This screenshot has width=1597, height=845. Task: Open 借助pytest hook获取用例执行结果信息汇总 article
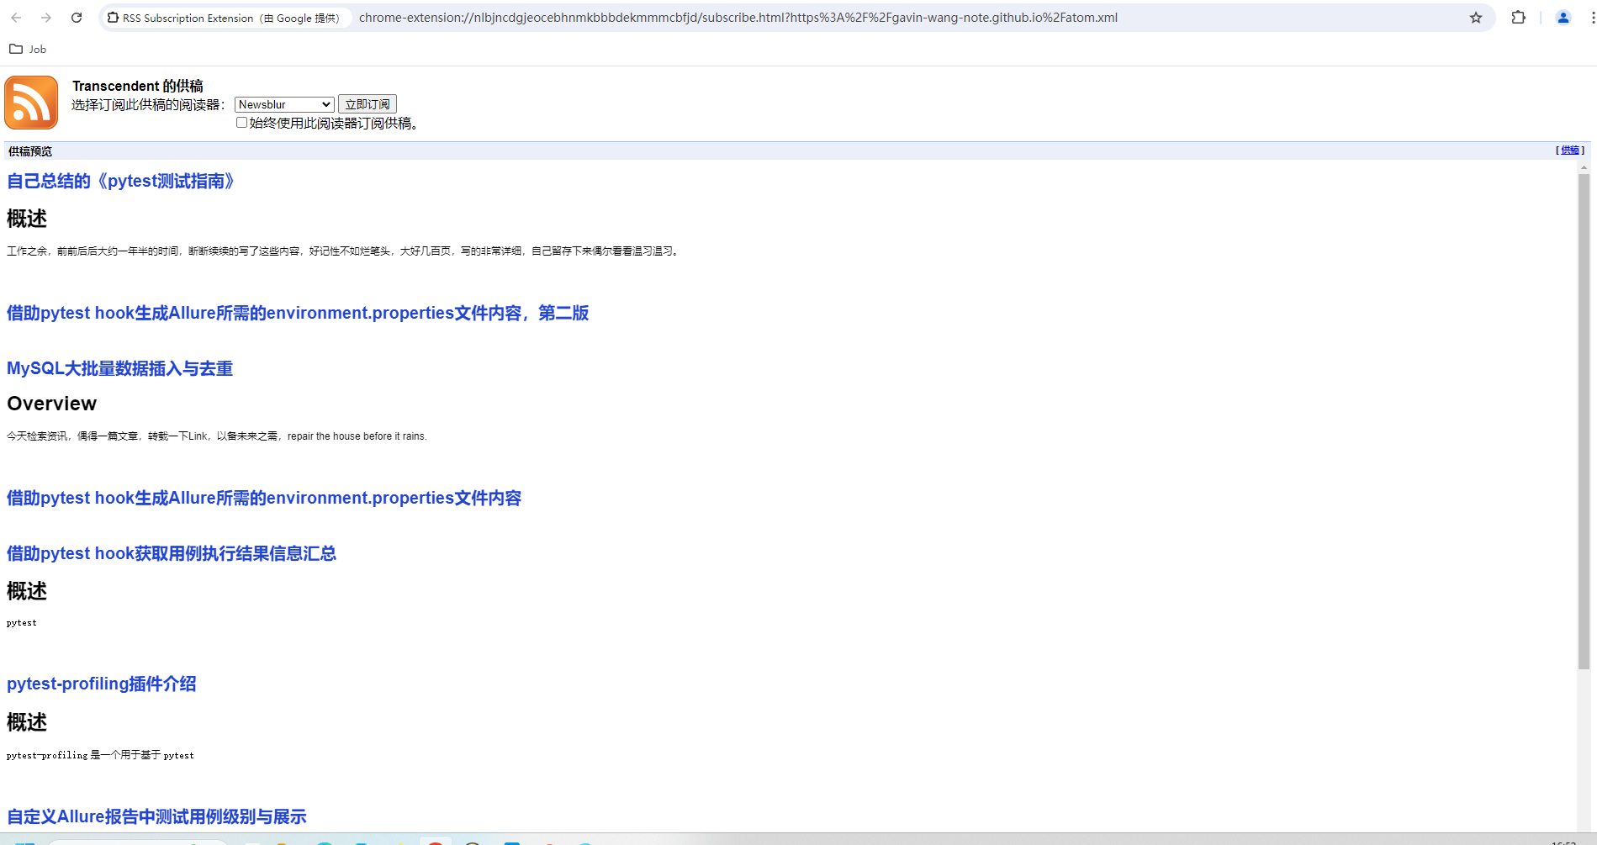pos(172,553)
